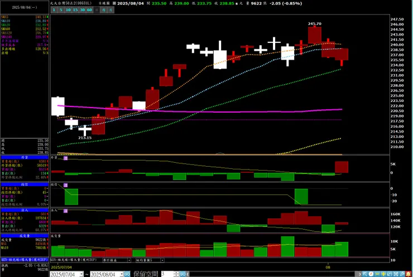Click the curved undo arrow icon
Viewport: 413px width, 277px height.
390,274
